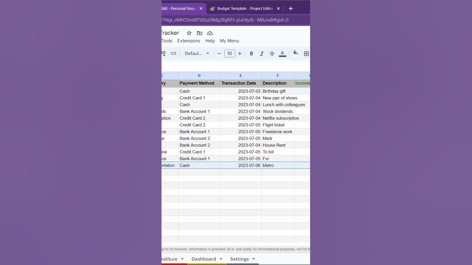
Task: Decrease the font size
Action: tap(219, 53)
